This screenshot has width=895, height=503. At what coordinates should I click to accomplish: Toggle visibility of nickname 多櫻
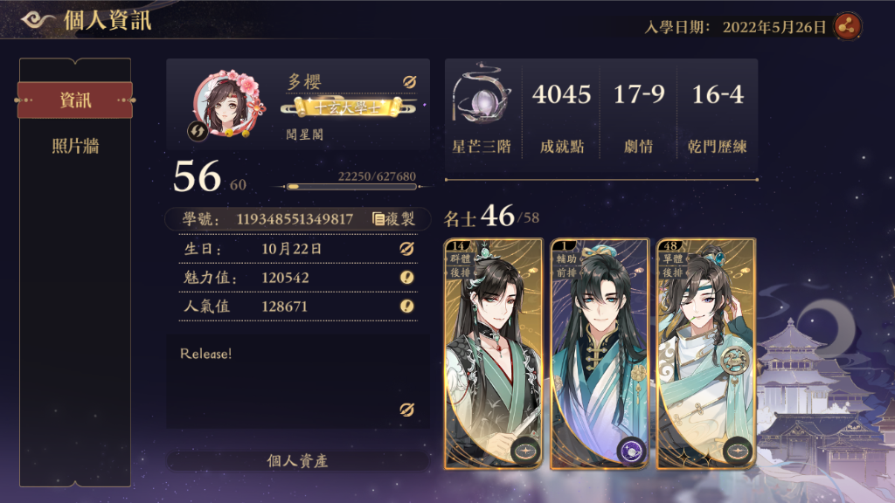pos(409,81)
